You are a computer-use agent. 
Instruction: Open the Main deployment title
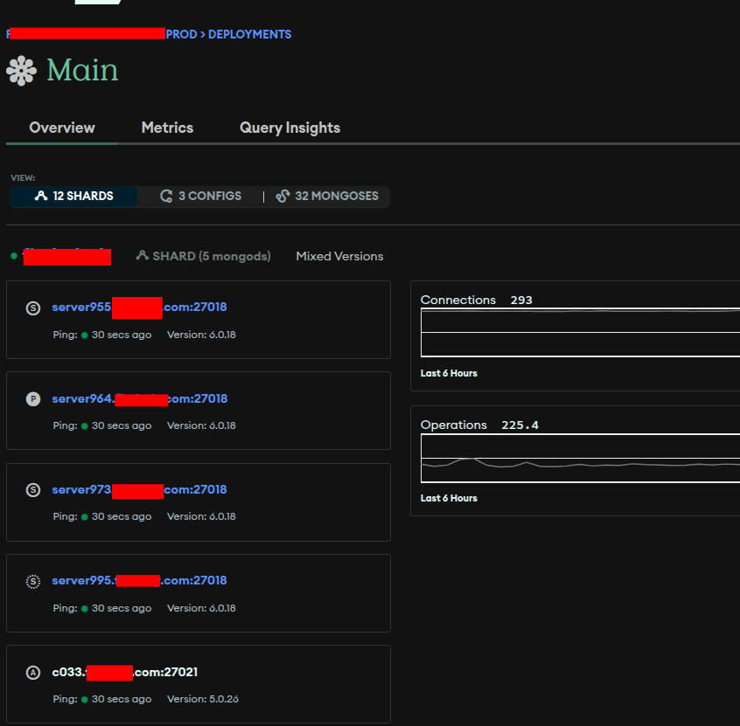point(82,70)
